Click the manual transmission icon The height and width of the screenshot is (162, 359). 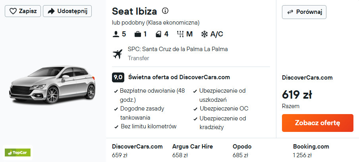pos(180,34)
